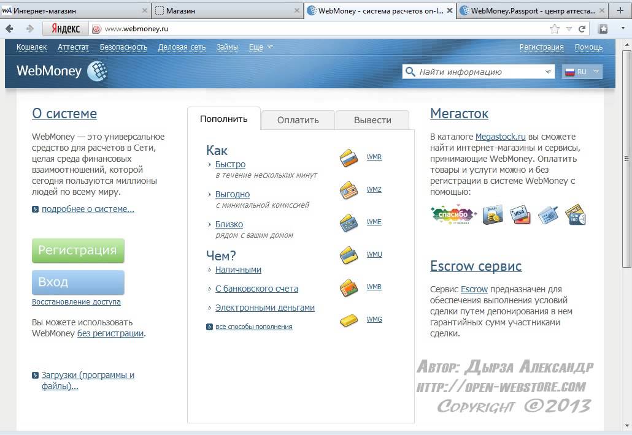The image size is (632, 435).
Task: Click the VISA card payment icon
Action: [520, 215]
